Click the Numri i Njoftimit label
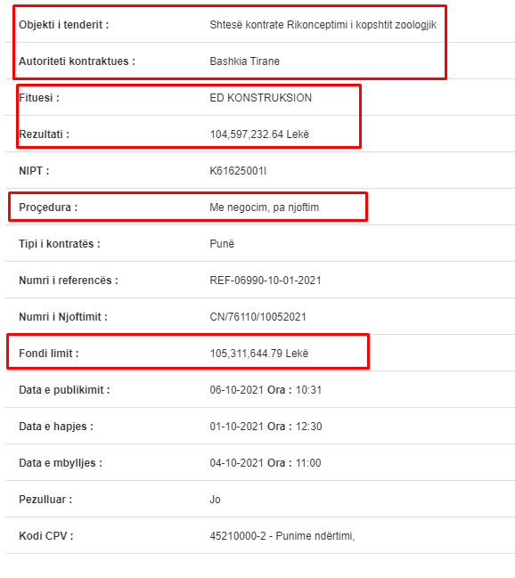 pyautogui.click(x=63, y=317)
